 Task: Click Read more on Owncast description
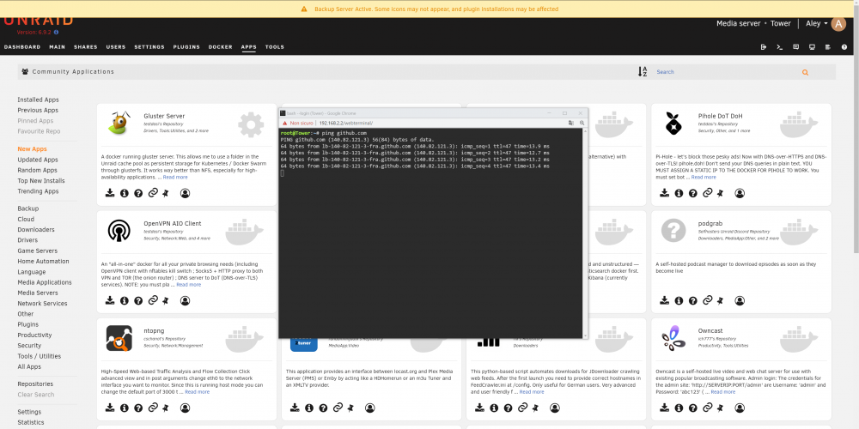coord(723,392)
